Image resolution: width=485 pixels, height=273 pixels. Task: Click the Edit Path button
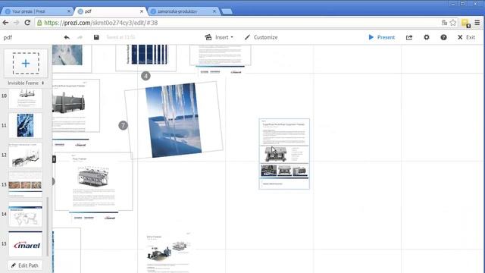pos(25,265)
